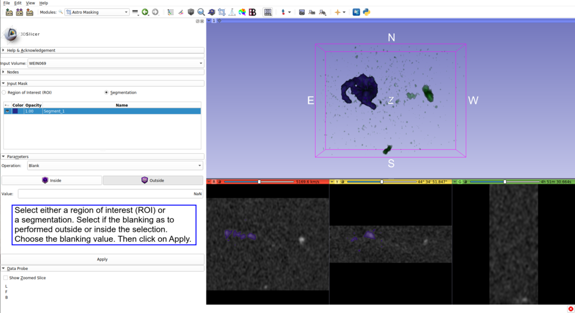Select the Segment_1 row in table
Image resolution: width=575 pixels, height=313 pixels.
point(102,111)
